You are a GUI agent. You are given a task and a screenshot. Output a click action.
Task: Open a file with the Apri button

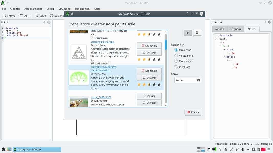coord(24,16)
